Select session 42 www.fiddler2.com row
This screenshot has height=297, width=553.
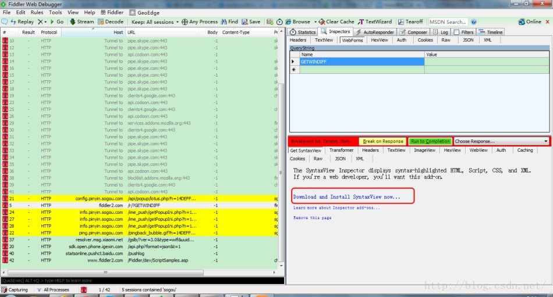140,260
